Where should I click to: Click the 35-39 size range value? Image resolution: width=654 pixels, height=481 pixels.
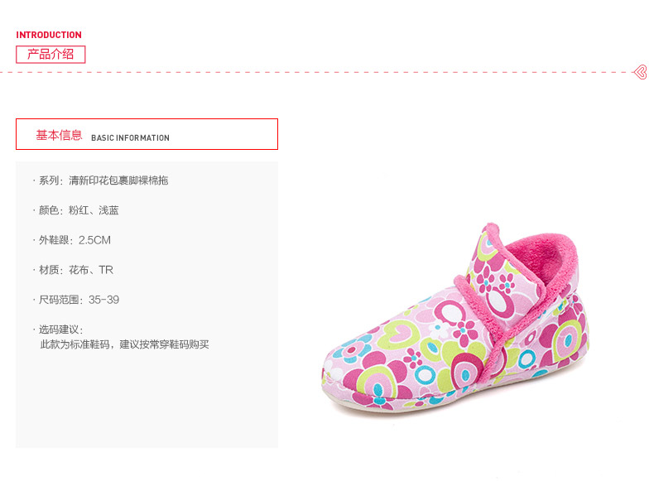click(103, 300)
